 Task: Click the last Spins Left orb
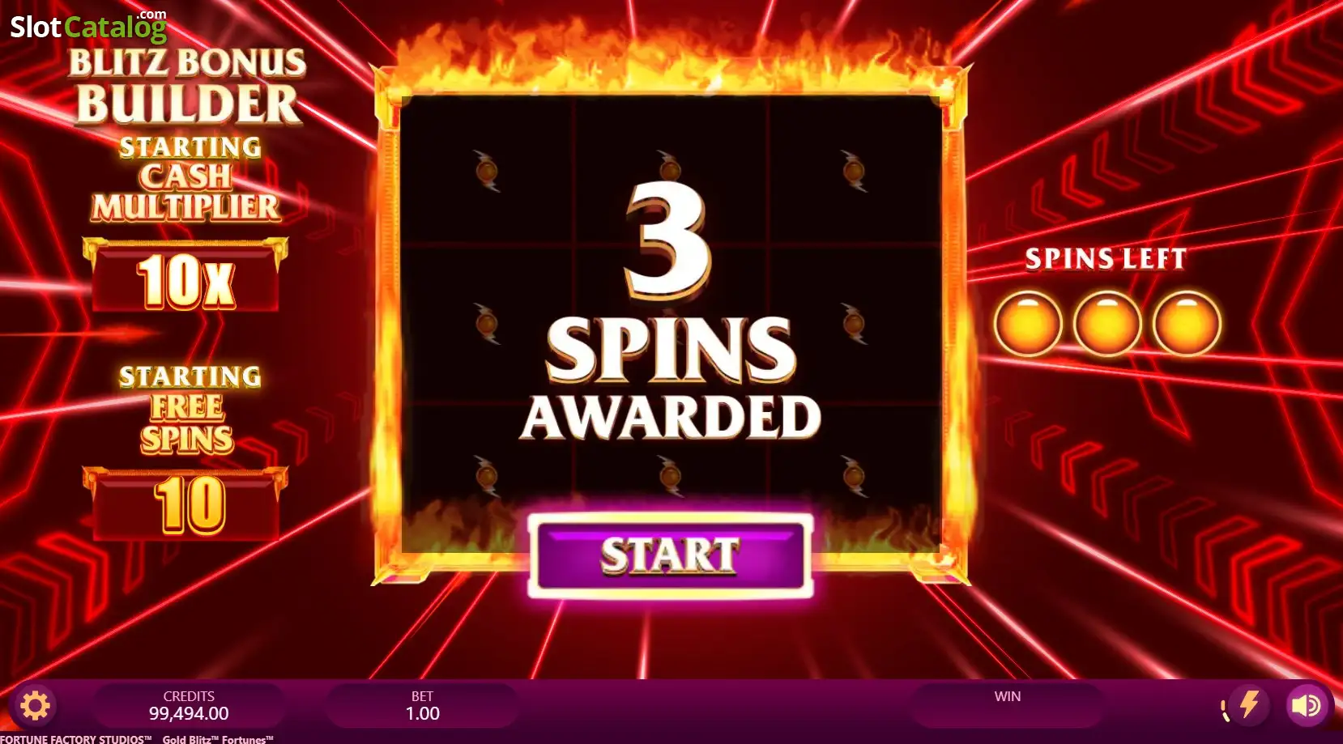click(1187, 324)
